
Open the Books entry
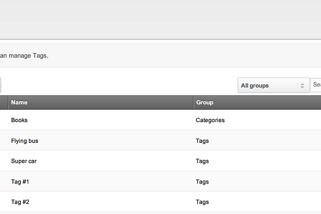click(x=19, y=120)
